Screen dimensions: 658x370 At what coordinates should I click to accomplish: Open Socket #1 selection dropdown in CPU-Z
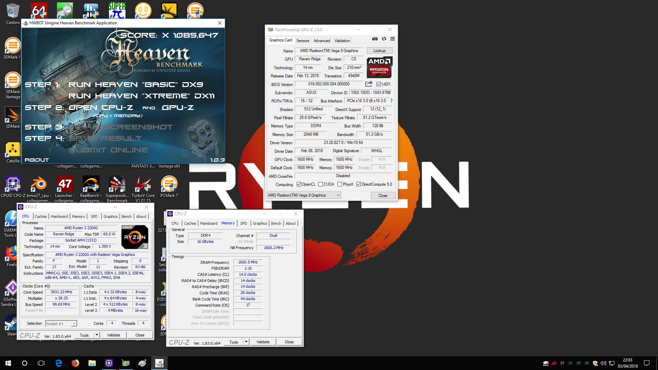coord(61,324)
